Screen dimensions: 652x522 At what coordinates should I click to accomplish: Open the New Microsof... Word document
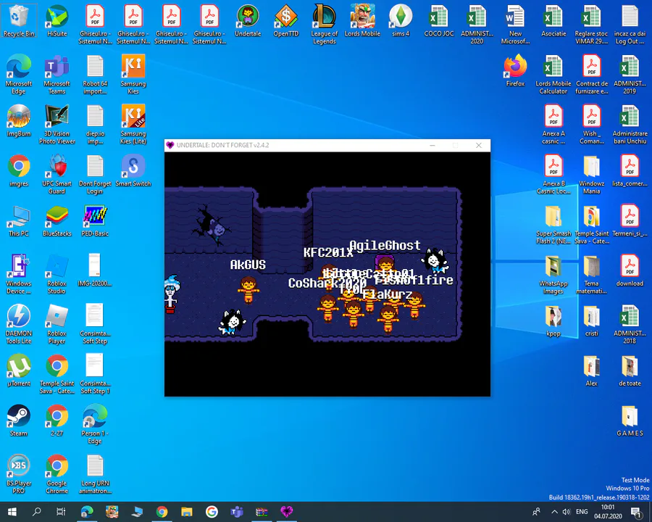(x=515, y=24)
